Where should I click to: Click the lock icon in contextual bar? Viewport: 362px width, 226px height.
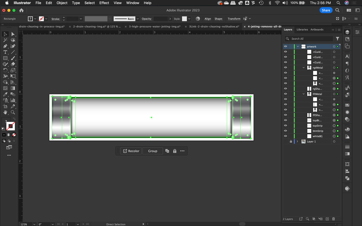click(175, 151)
